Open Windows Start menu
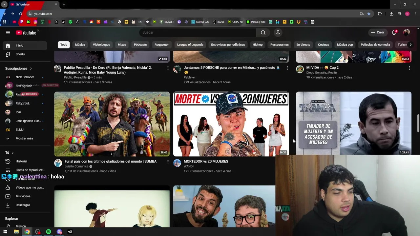The image size is (420, 236). [5, 232]
